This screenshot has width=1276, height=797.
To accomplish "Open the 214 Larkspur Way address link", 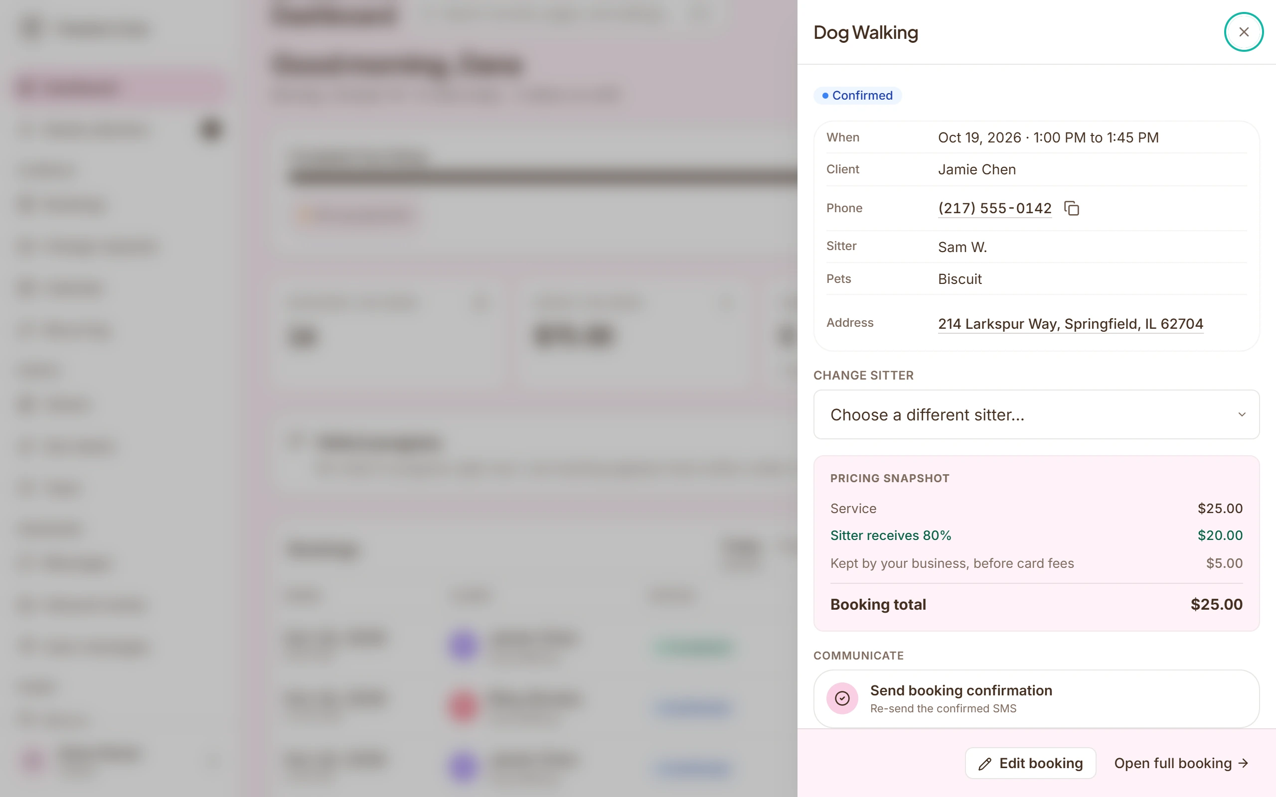I will [x=1070, y=324].
